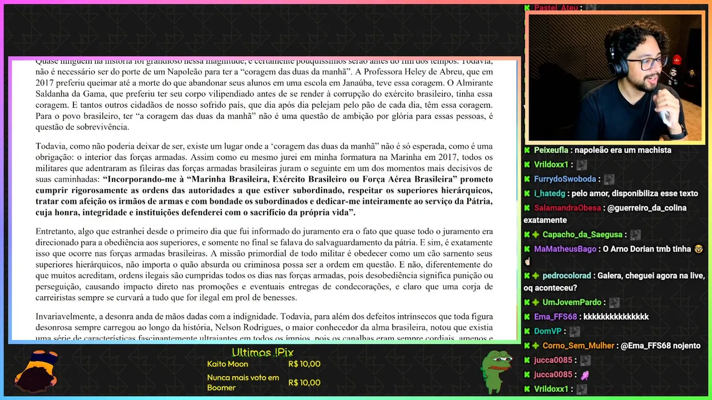
Task: Open i_hatedg's chat username
Action: click(549, 194)
